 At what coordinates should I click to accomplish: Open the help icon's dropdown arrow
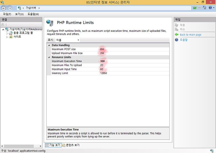coord(214,8)
